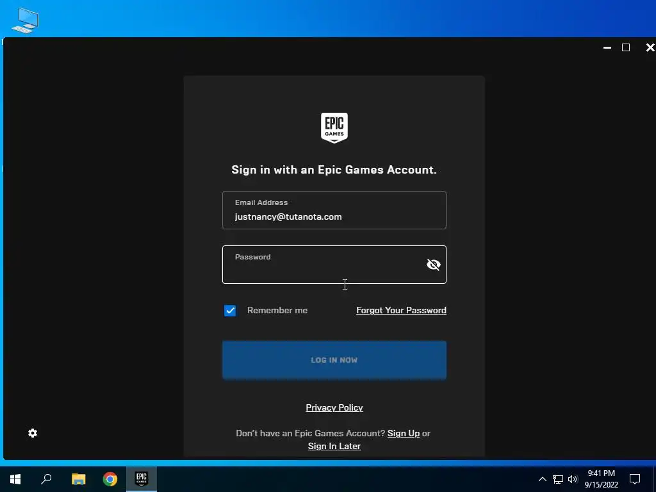Follow the Sign Up link
This screenshot has width=656, height=492.
pyautogui.click(x=404, y=433)
